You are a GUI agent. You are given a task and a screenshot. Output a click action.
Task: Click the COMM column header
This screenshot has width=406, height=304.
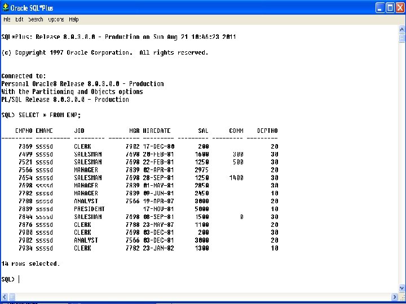tap(236, 131)
